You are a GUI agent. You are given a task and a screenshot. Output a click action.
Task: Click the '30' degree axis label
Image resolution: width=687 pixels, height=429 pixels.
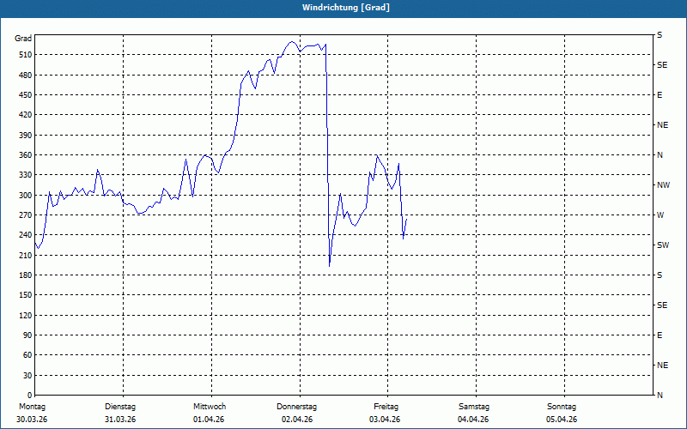(27, 375)
